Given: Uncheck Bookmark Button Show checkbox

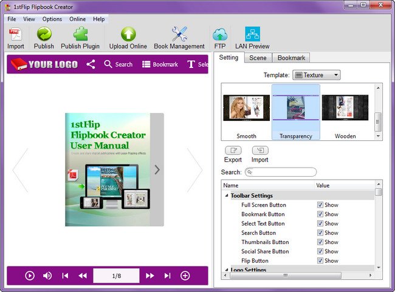Looking at the screenshot, I should point(320,214).
